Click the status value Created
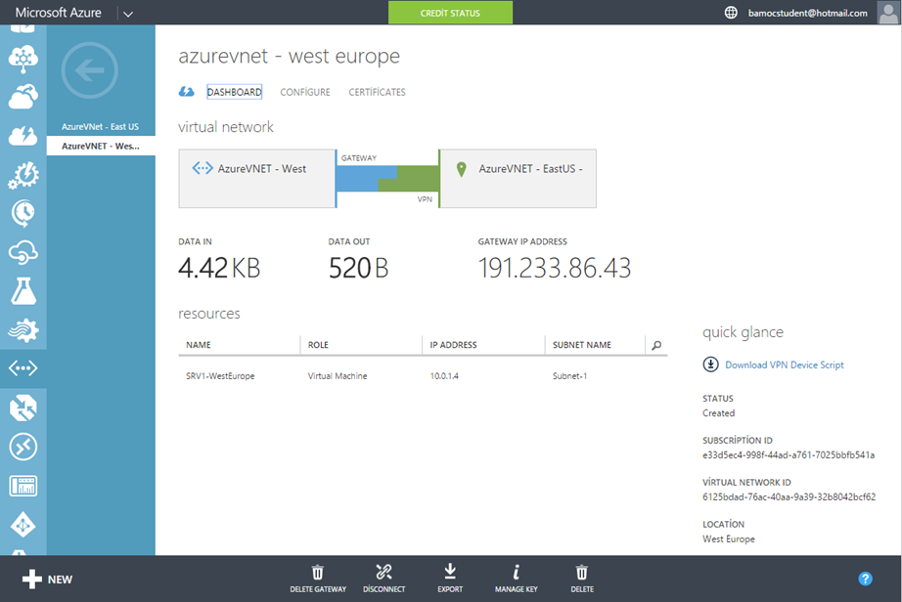902x602 pixels. pos(718,413)
